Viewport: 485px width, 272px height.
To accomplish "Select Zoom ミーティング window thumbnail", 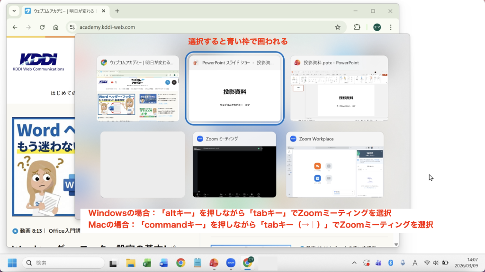I will [234, 165].
